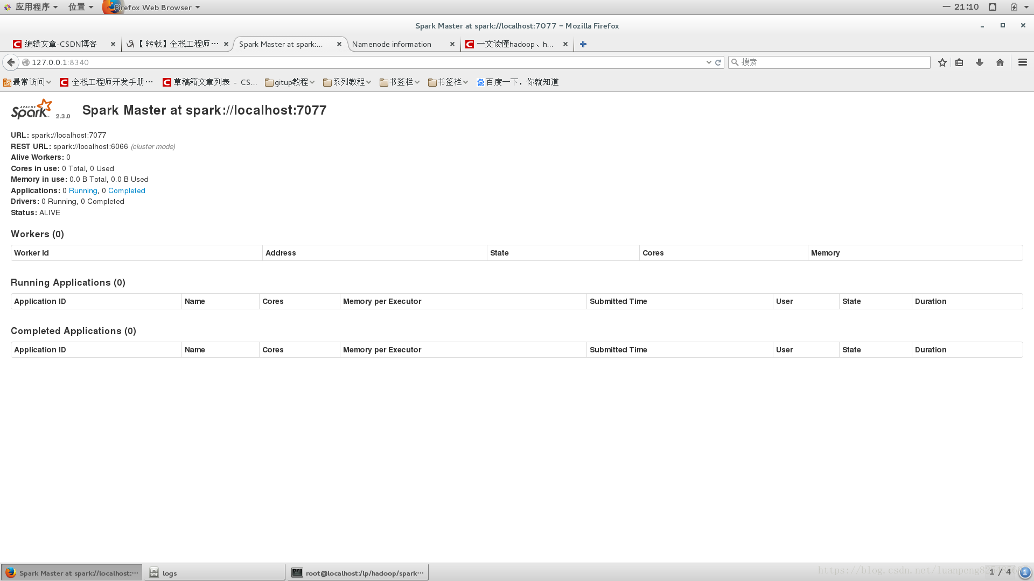Open the system menu arrow in top panel
The width and height of the screenshot is (1034, 581).
click(x=1026, y=7)
